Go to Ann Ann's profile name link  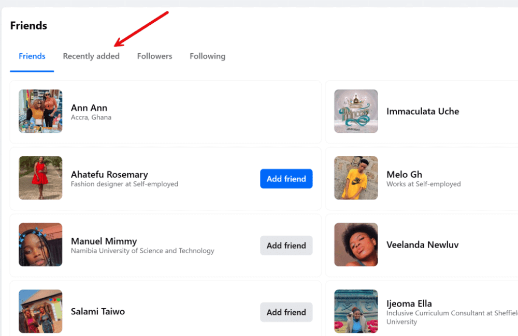coord(89,108)
